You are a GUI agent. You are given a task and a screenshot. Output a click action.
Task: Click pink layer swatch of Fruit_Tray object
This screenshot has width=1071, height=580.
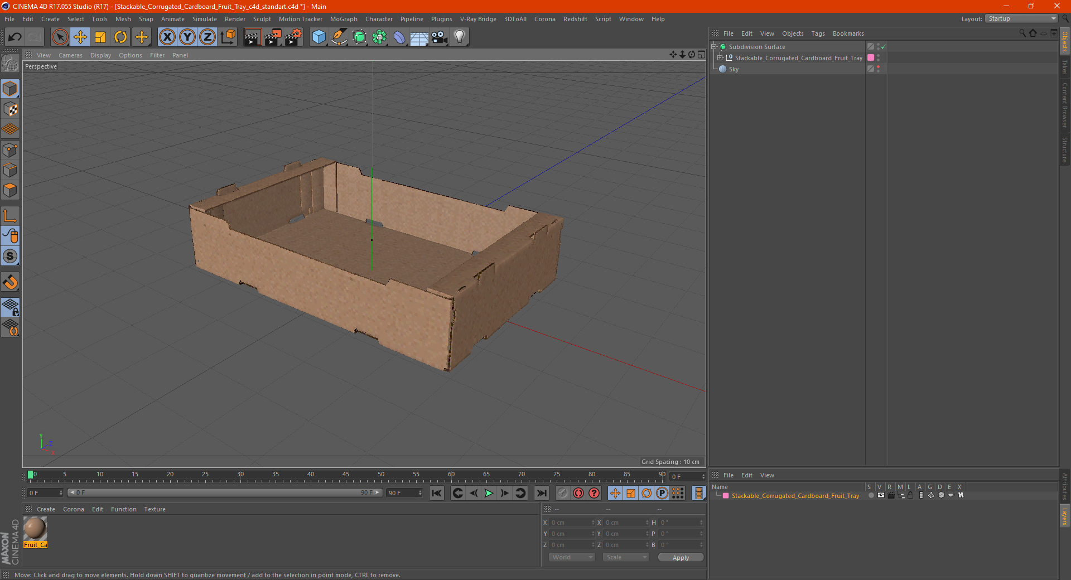click(871, 58)
